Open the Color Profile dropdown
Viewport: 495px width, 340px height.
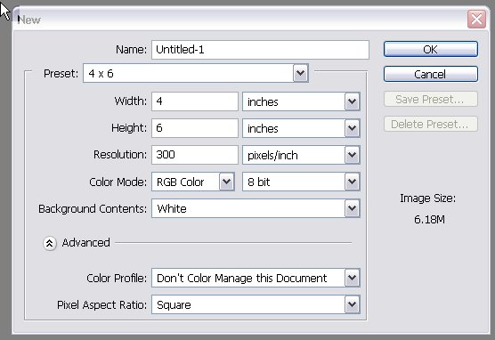point(256,278)
